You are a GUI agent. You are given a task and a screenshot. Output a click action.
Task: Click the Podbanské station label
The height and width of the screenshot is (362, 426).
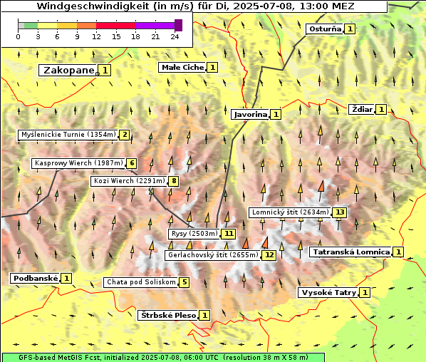coord(36,279)
